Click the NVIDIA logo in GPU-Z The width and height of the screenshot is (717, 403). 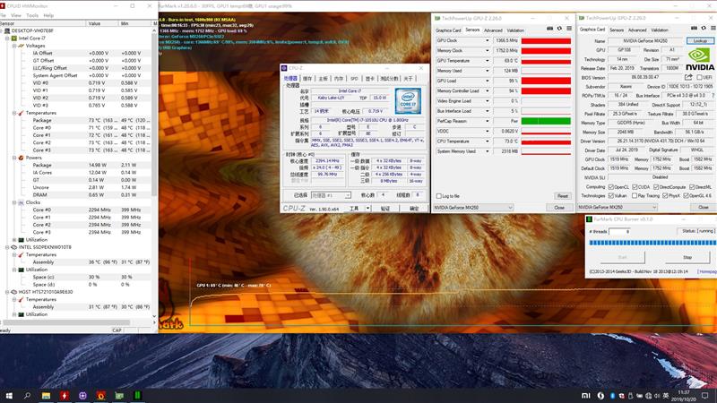(x=700, y=59)
